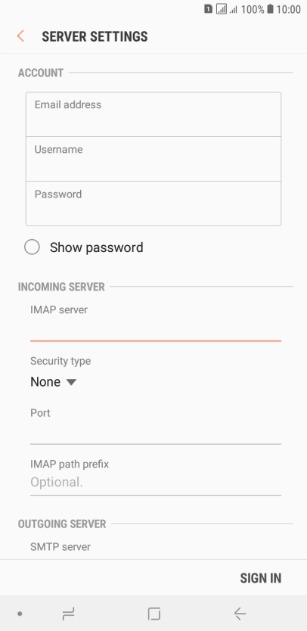307x631 pixels.
Task: Open the Security type dropdown arrow
Action: tap(71, 382)
